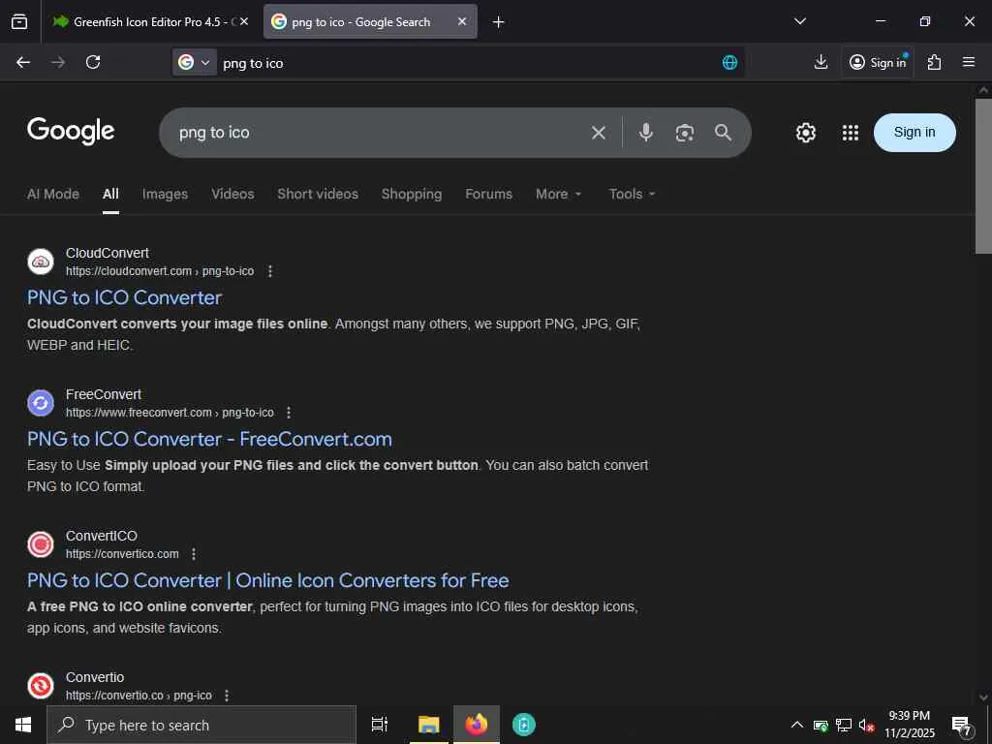
Task: Open a new browser tab
Action: tap(499, 22)
